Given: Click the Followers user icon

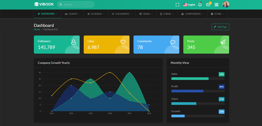Looking at the screenshot, I should pyautogui.click(x=74, y=42).
